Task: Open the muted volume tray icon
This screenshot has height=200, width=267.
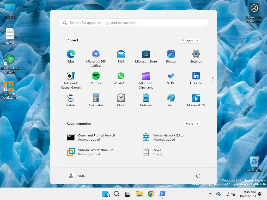Action: pyautogui.click(x=233, y=194)
